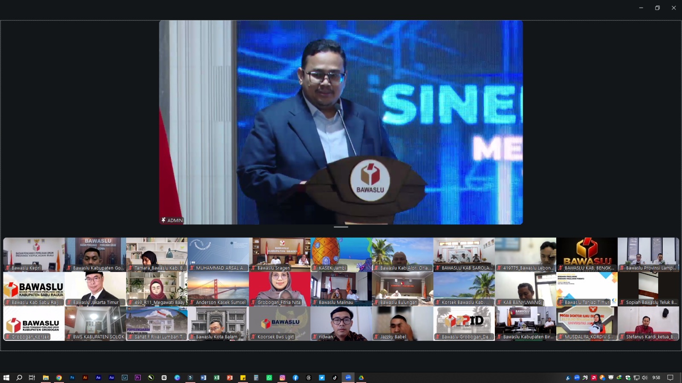Image resolution: width=682 pixels, height=383 pixels.
Task: Launch Adobe Illustrator from the taskbar
Action: (x=85, y=377)
